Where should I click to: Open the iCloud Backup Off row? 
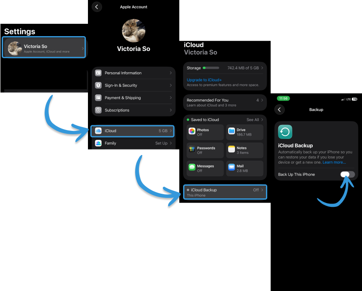[x=225, y=192]
